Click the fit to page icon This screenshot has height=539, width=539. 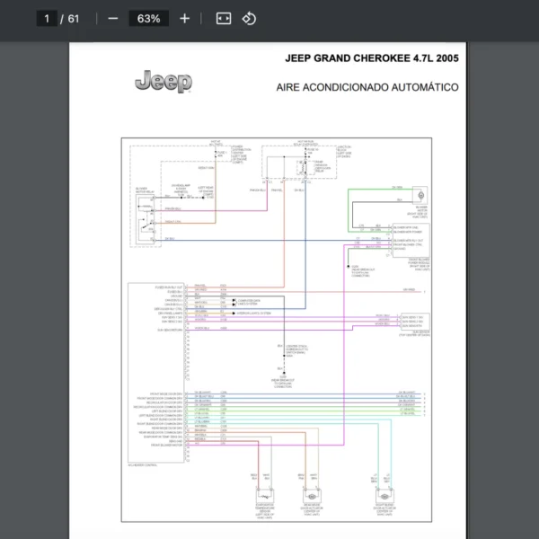224,19
